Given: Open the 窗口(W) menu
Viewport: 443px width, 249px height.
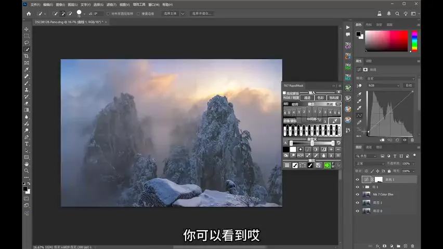Looking at the screenshot, I should (154, 5).
